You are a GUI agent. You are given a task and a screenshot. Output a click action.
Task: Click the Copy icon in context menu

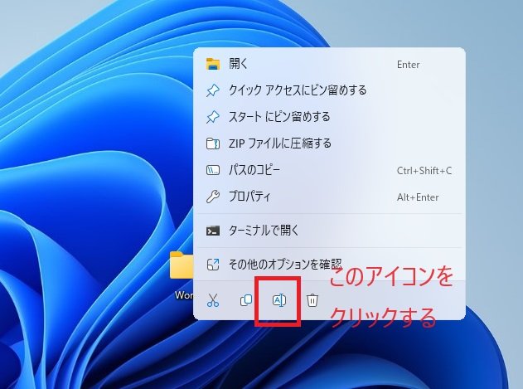click(246, 300)
